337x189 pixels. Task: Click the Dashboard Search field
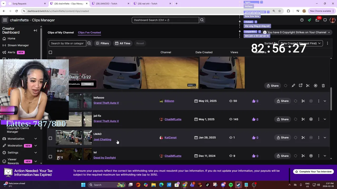(165, 20)
